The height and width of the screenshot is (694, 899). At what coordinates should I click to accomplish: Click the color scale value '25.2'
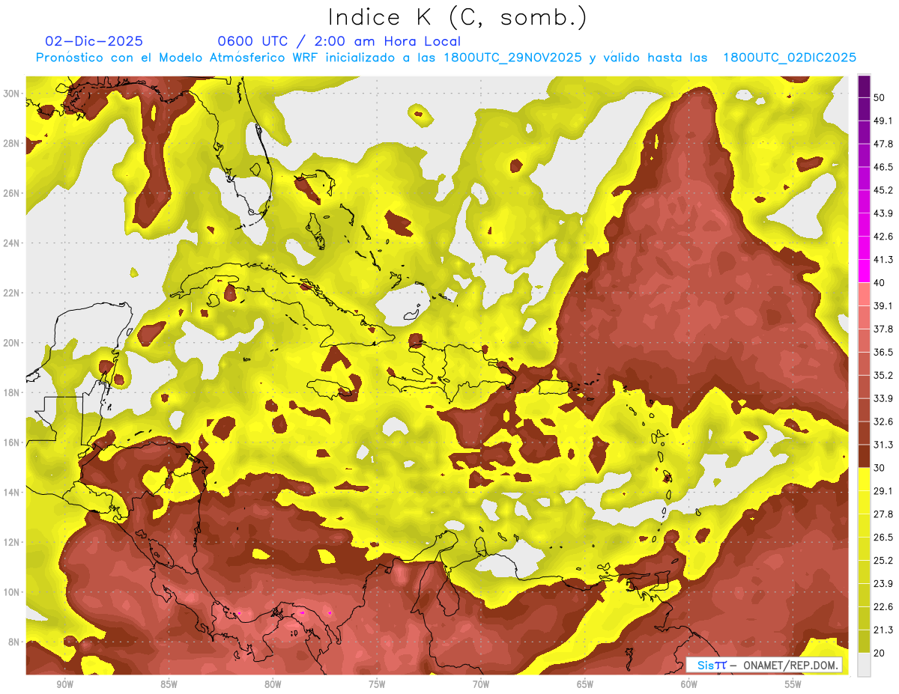[x=883, y=560]
